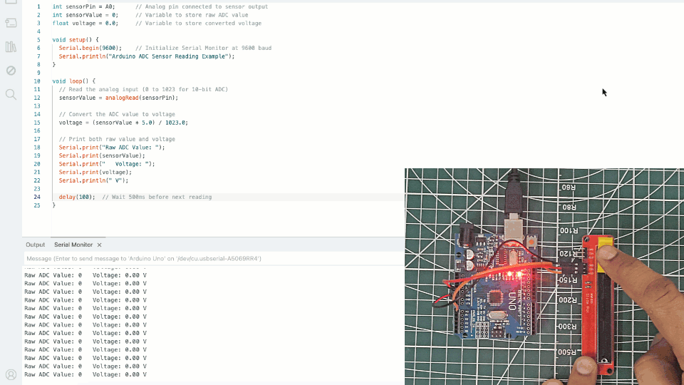Place cursor on 'int sensorPin = A0;' line
Viewport: 684px width, 385px height.
click(84, 6)
